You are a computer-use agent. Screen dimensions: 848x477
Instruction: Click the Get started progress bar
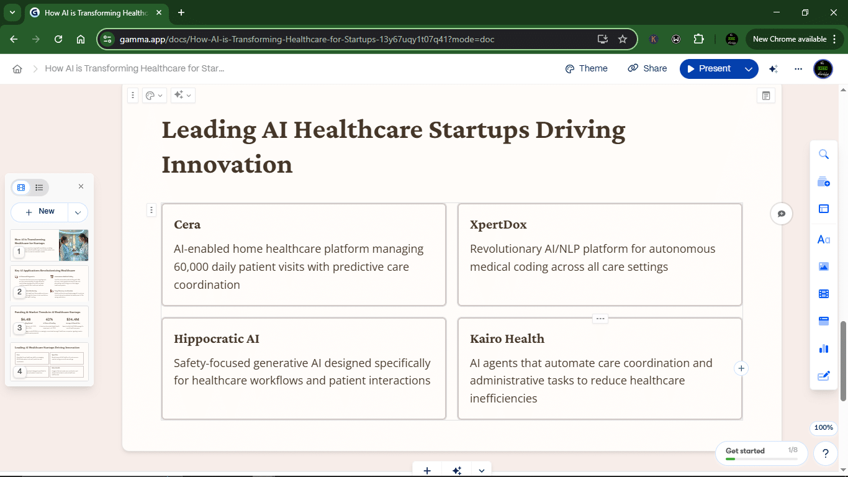point(761,459)
